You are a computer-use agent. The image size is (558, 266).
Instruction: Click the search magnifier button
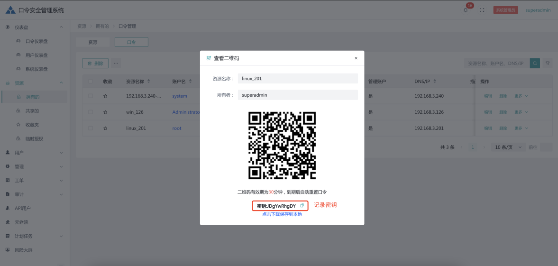tap(535, 63)
